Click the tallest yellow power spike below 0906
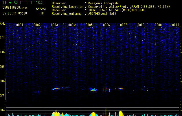 (x=106, y=112)
